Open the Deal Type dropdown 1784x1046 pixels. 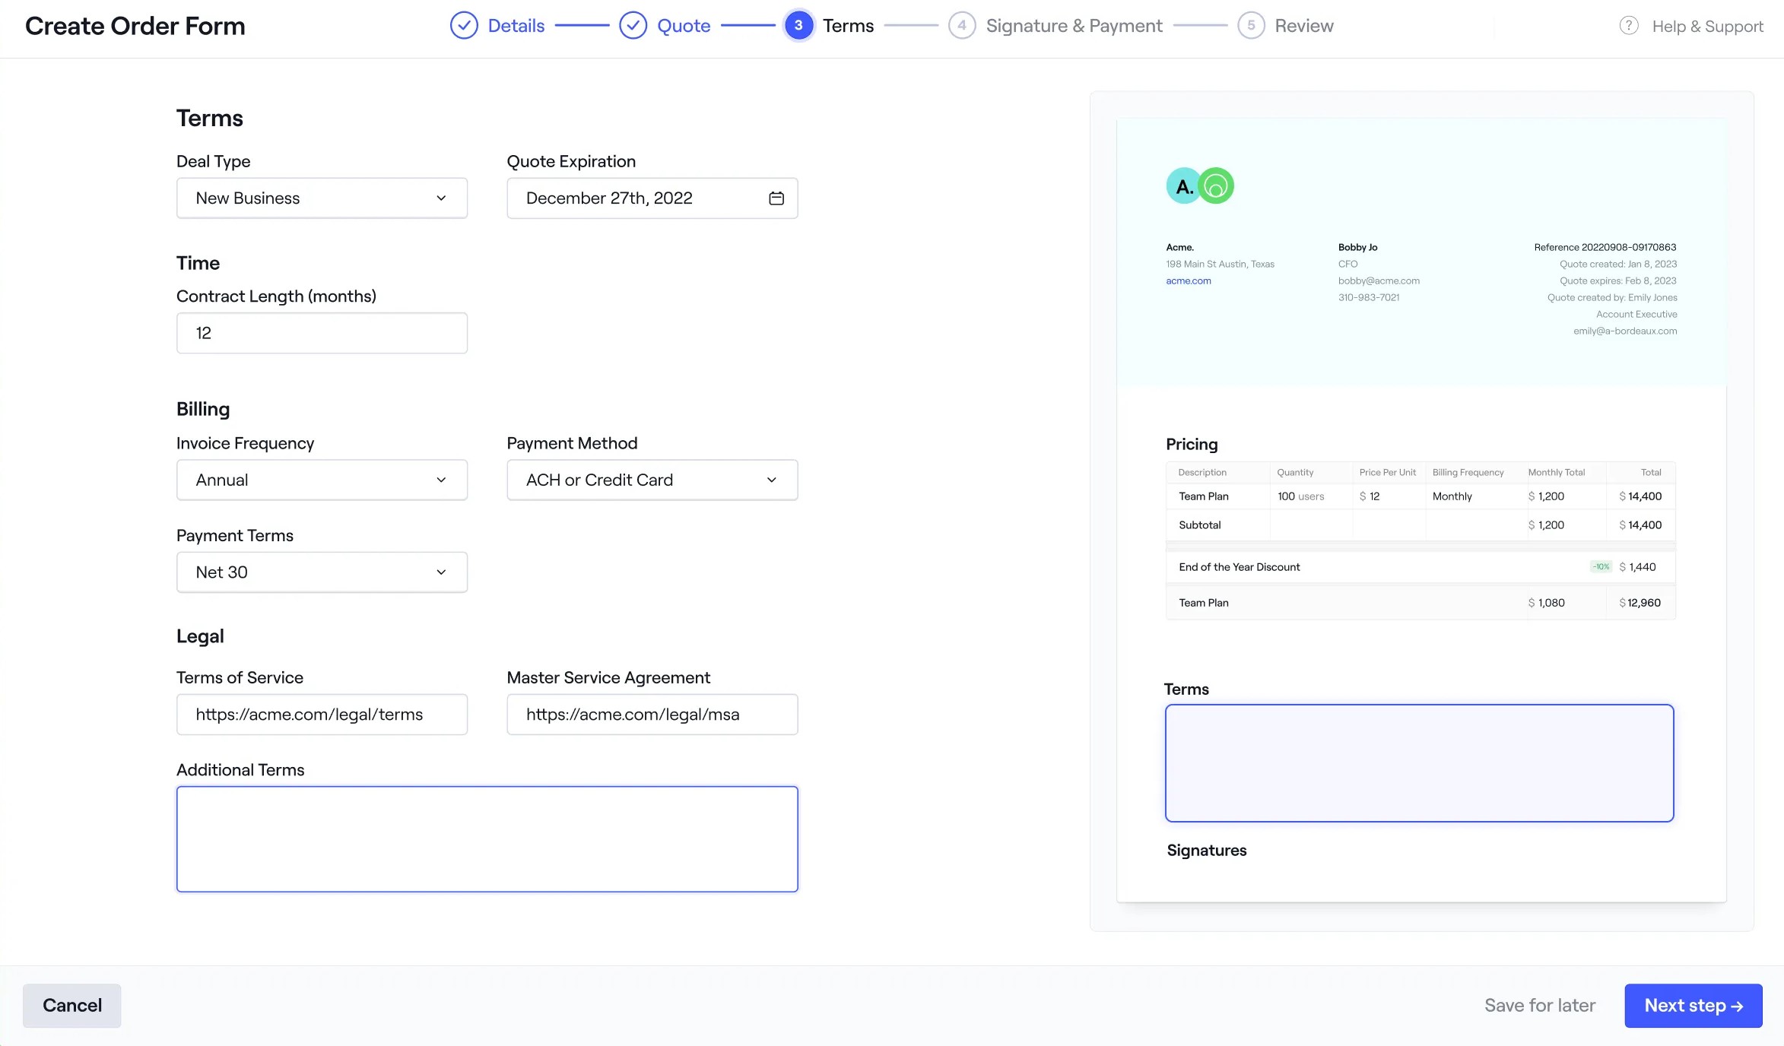[x=322, y=198]
